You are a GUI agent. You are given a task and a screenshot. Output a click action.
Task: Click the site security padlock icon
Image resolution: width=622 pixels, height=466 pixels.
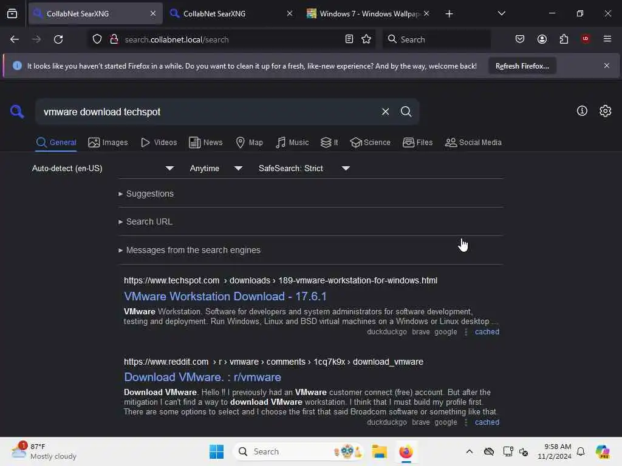[x=114, y=39]
